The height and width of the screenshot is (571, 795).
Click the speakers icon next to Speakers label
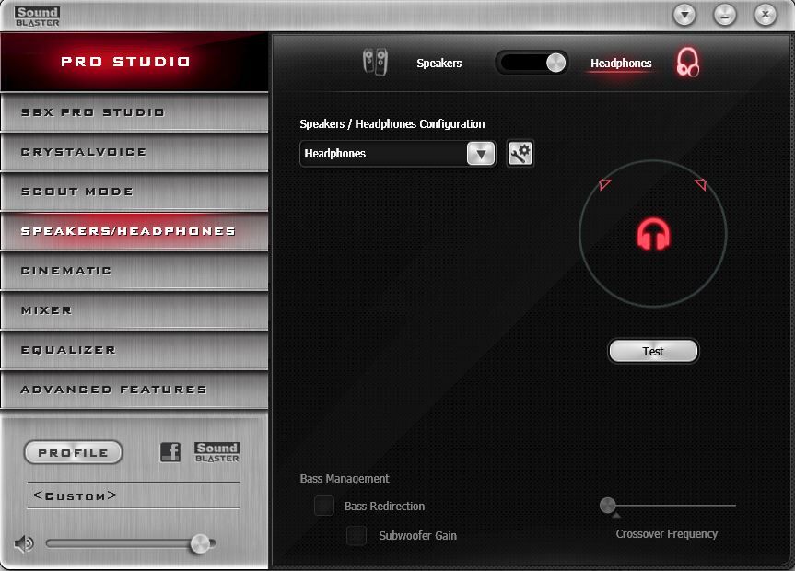375,63
